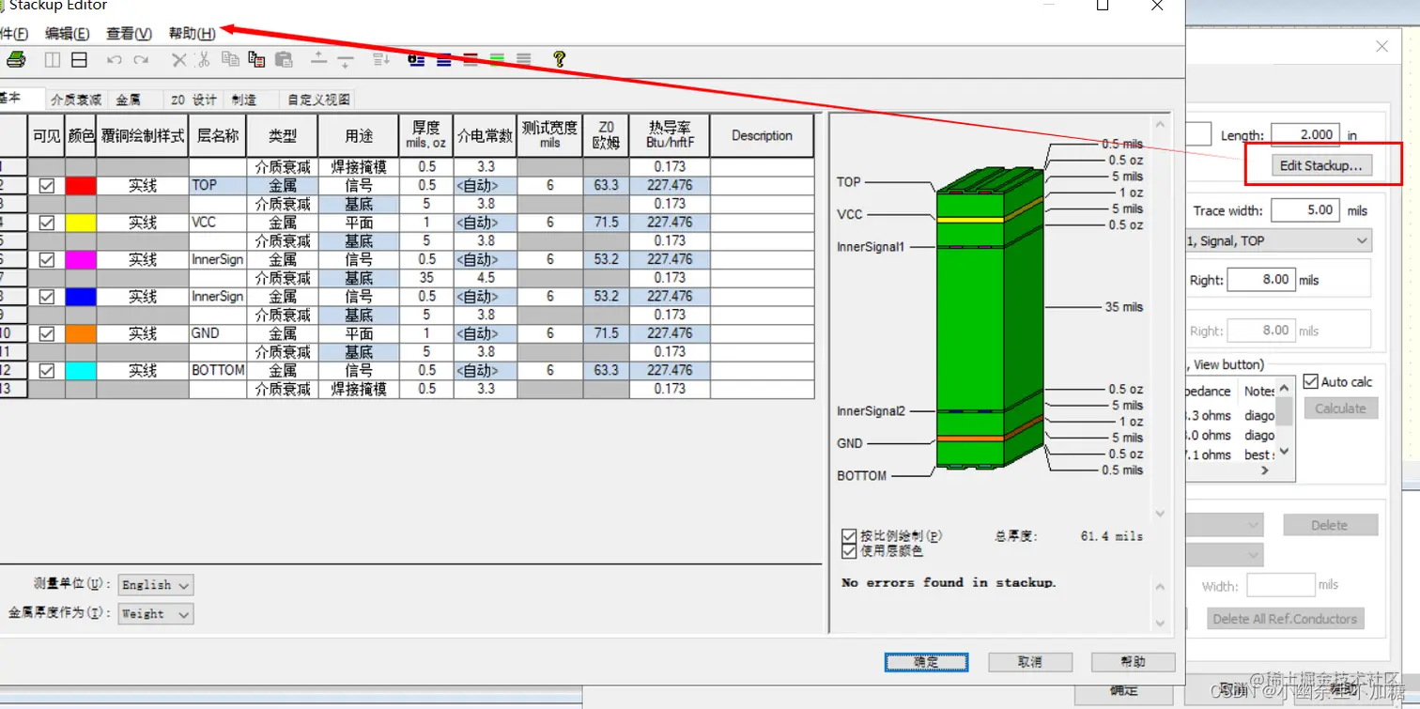The width and height of the screenshot is (1420, 709).
Task: Click the 帮助 button at bottom
Action: click(x=1134, y=662)
